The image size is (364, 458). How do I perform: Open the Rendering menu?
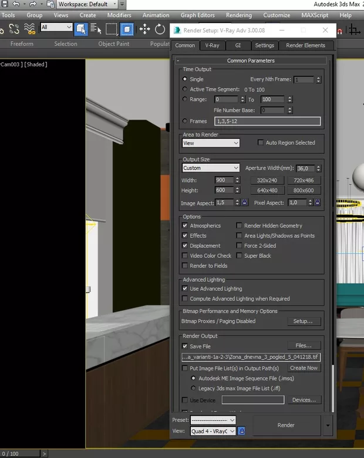click(x=238, y=15)
